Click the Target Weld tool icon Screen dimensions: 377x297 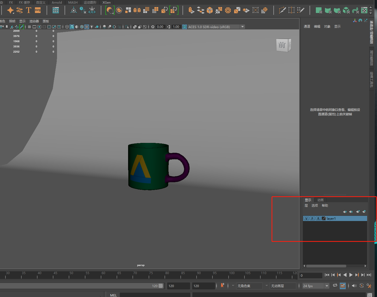291,10
